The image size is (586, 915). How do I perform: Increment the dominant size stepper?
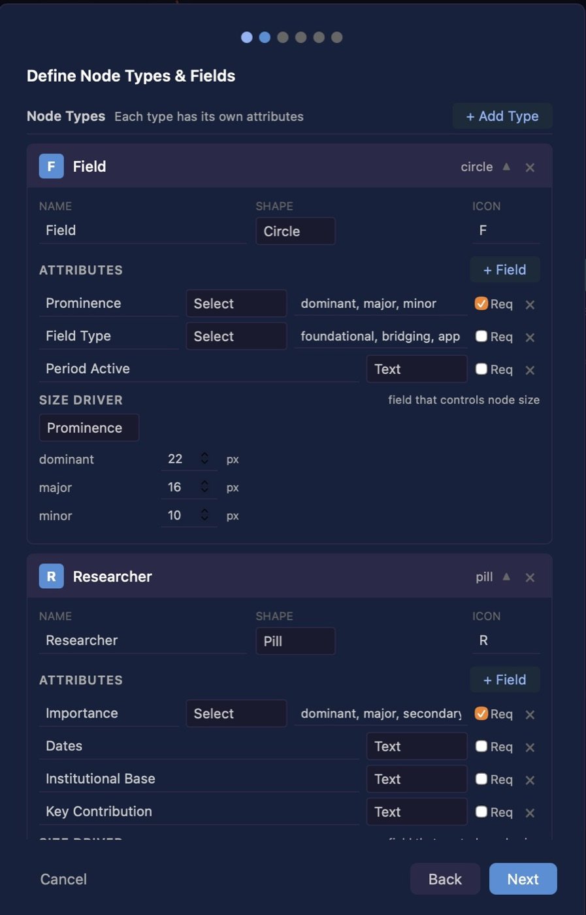click(x=204, y=455)
